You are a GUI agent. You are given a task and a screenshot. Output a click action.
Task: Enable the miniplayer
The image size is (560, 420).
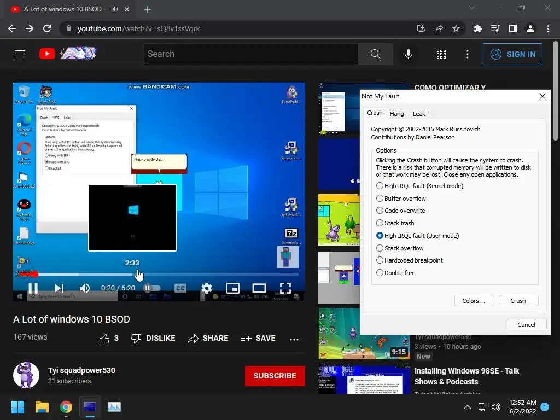coord(233,288)
